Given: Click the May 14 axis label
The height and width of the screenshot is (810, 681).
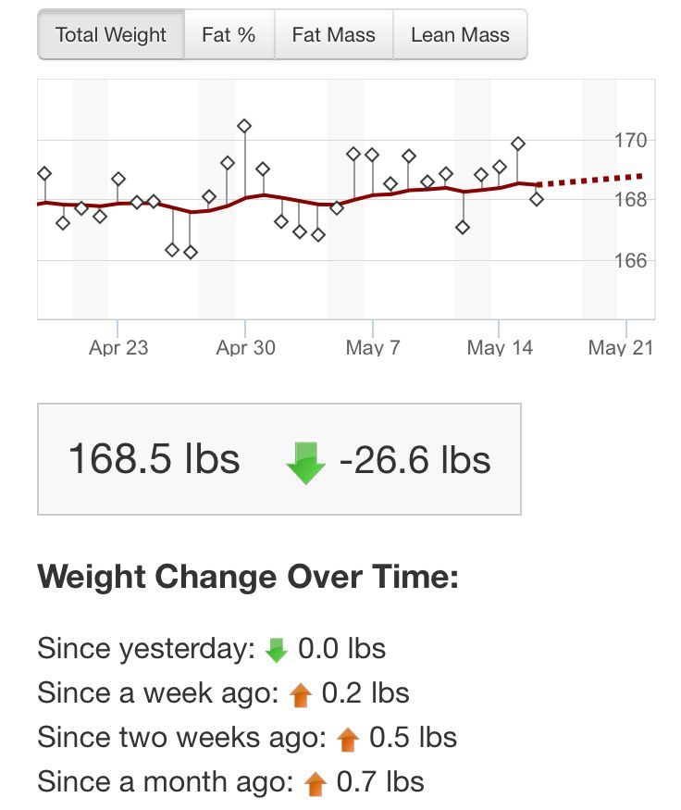Looking at the screenshot, I should pos(500,348).
